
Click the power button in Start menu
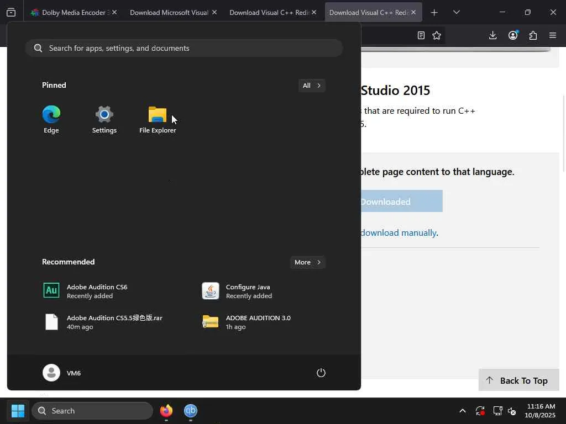pyautogui.click(x=321, y=373)
